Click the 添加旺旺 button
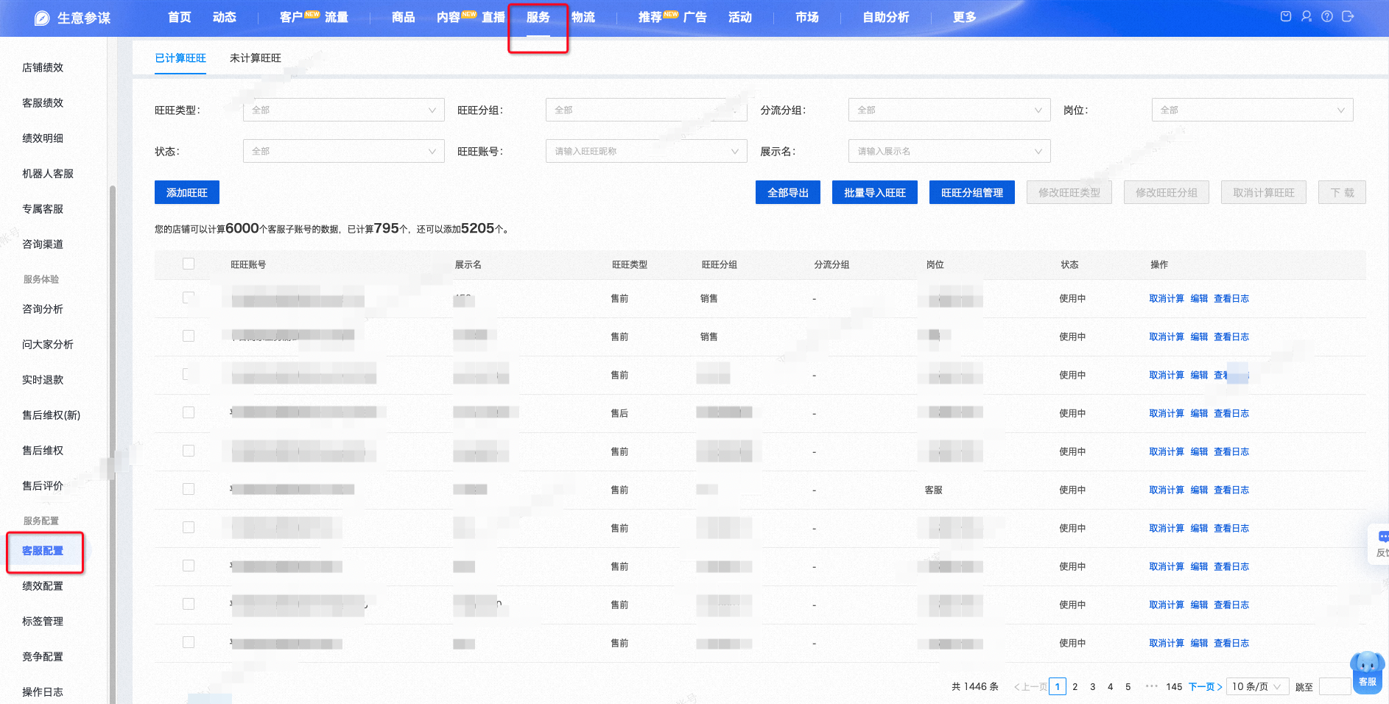Viewport: 1389px width, 704px height. (x=187, y=192)
